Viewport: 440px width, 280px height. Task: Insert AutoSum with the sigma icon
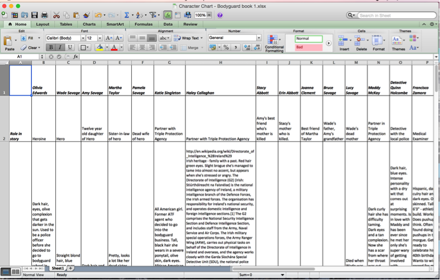(127, 15)
